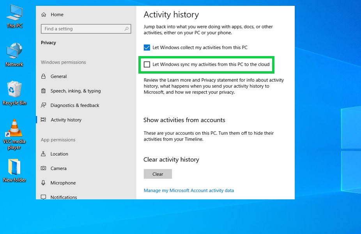Click the Activity history sidebar icon
361x234 pixels.
click(x=43, y=120)
